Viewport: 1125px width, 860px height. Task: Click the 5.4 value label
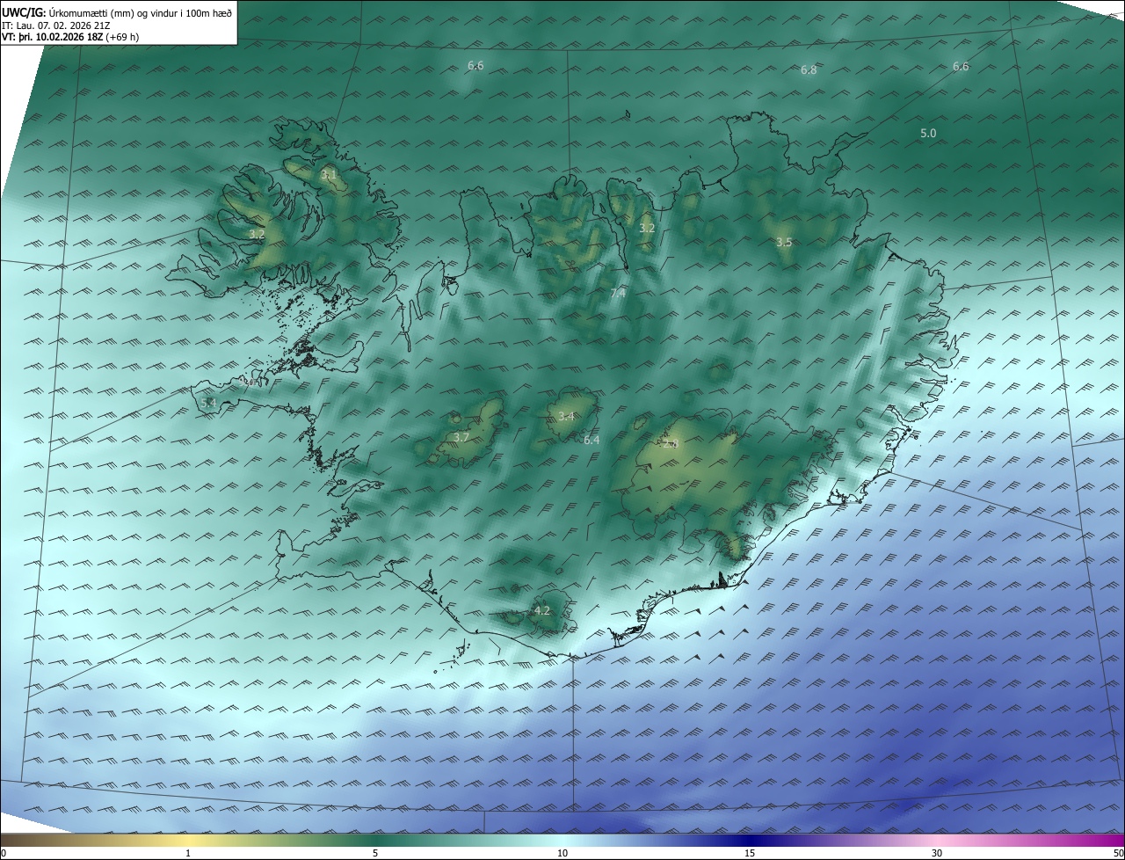pos(208,403)
